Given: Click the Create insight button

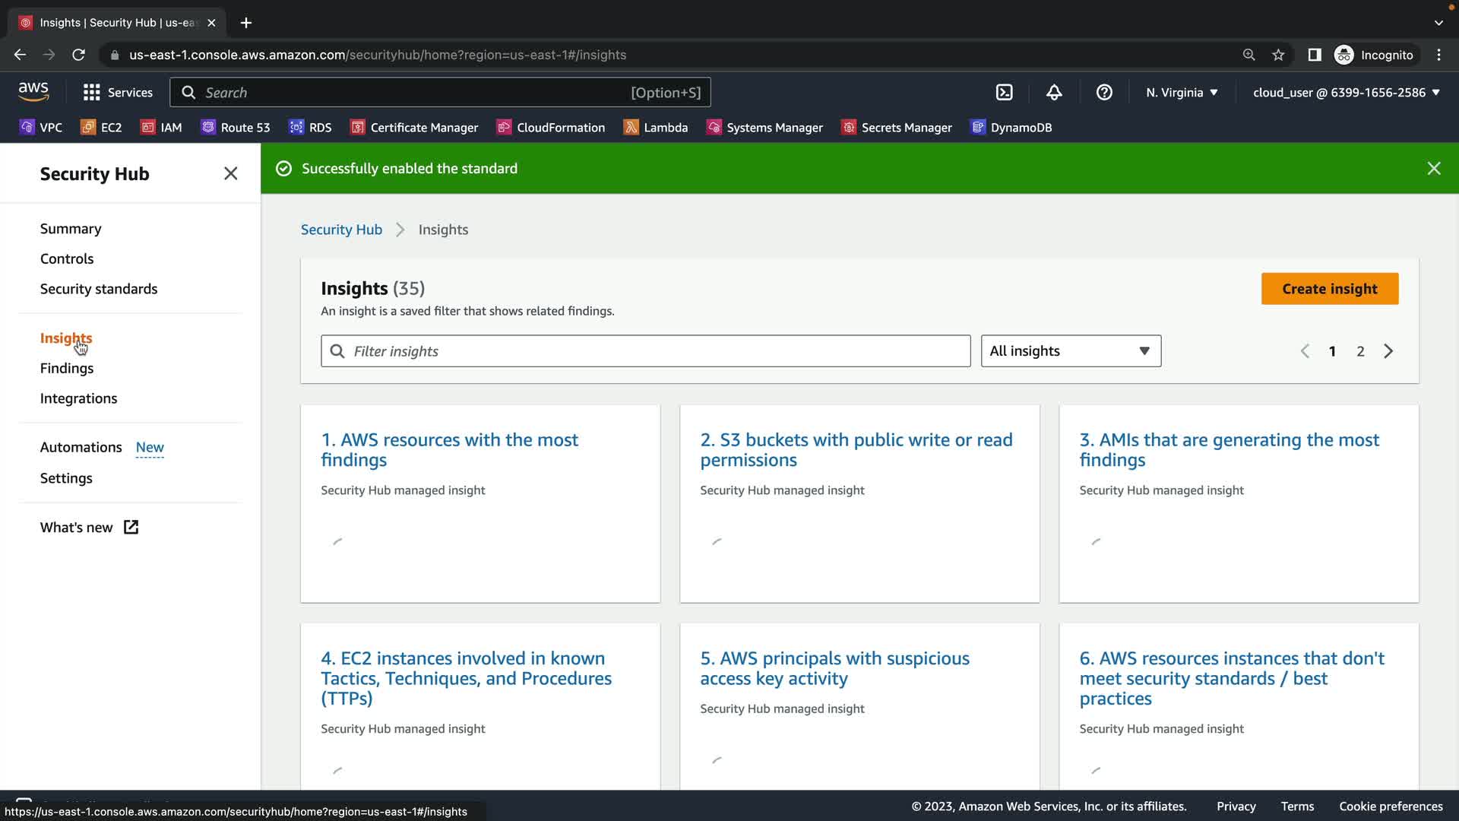Looking at the screenshot, I should (1329, 289).
